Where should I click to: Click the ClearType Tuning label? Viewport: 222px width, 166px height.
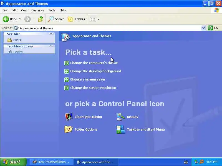[88, 117]
